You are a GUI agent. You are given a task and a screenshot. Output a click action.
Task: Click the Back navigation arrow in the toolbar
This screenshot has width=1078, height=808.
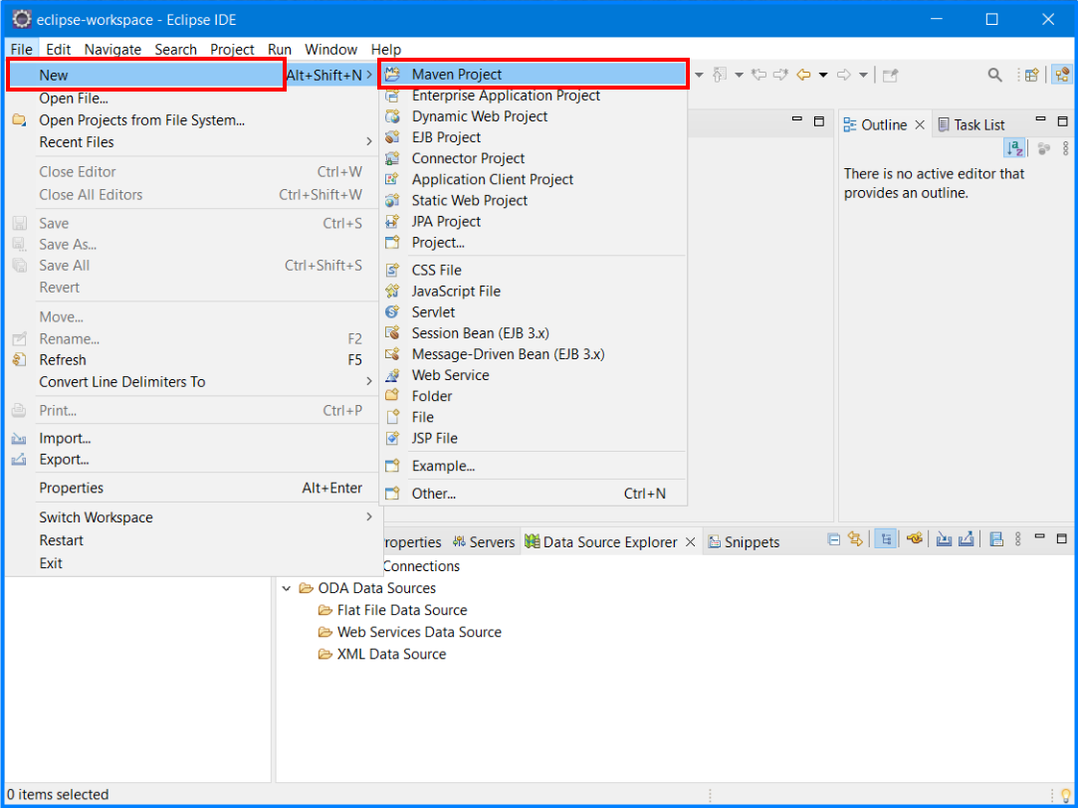tap(802, 75)
